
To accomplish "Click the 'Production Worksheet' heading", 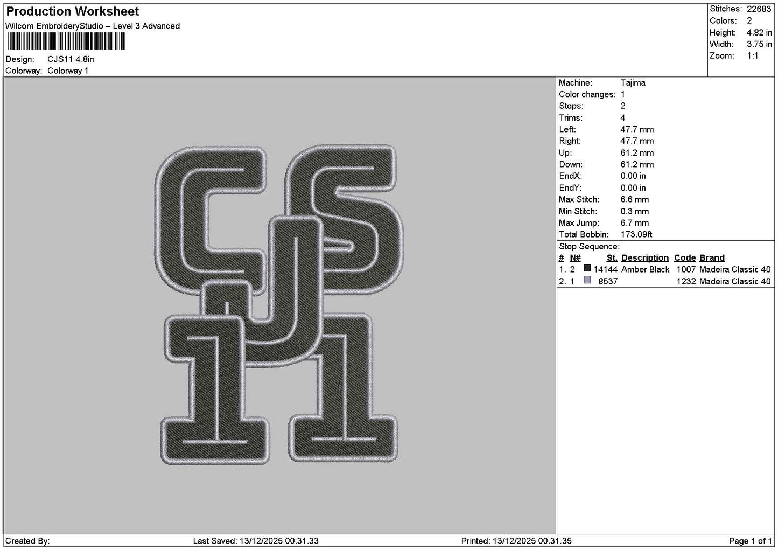I will click(73, 11).
